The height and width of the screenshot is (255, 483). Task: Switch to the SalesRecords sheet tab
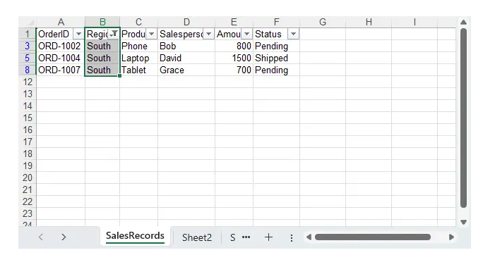pyautogui.click(x=135, y=236)
